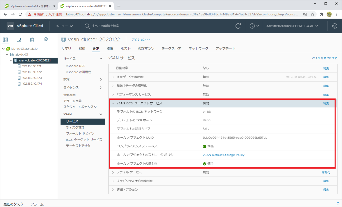The image size is (342, 207).
Task: Click the smiley feedback icon
Action: tap(335, 26)
